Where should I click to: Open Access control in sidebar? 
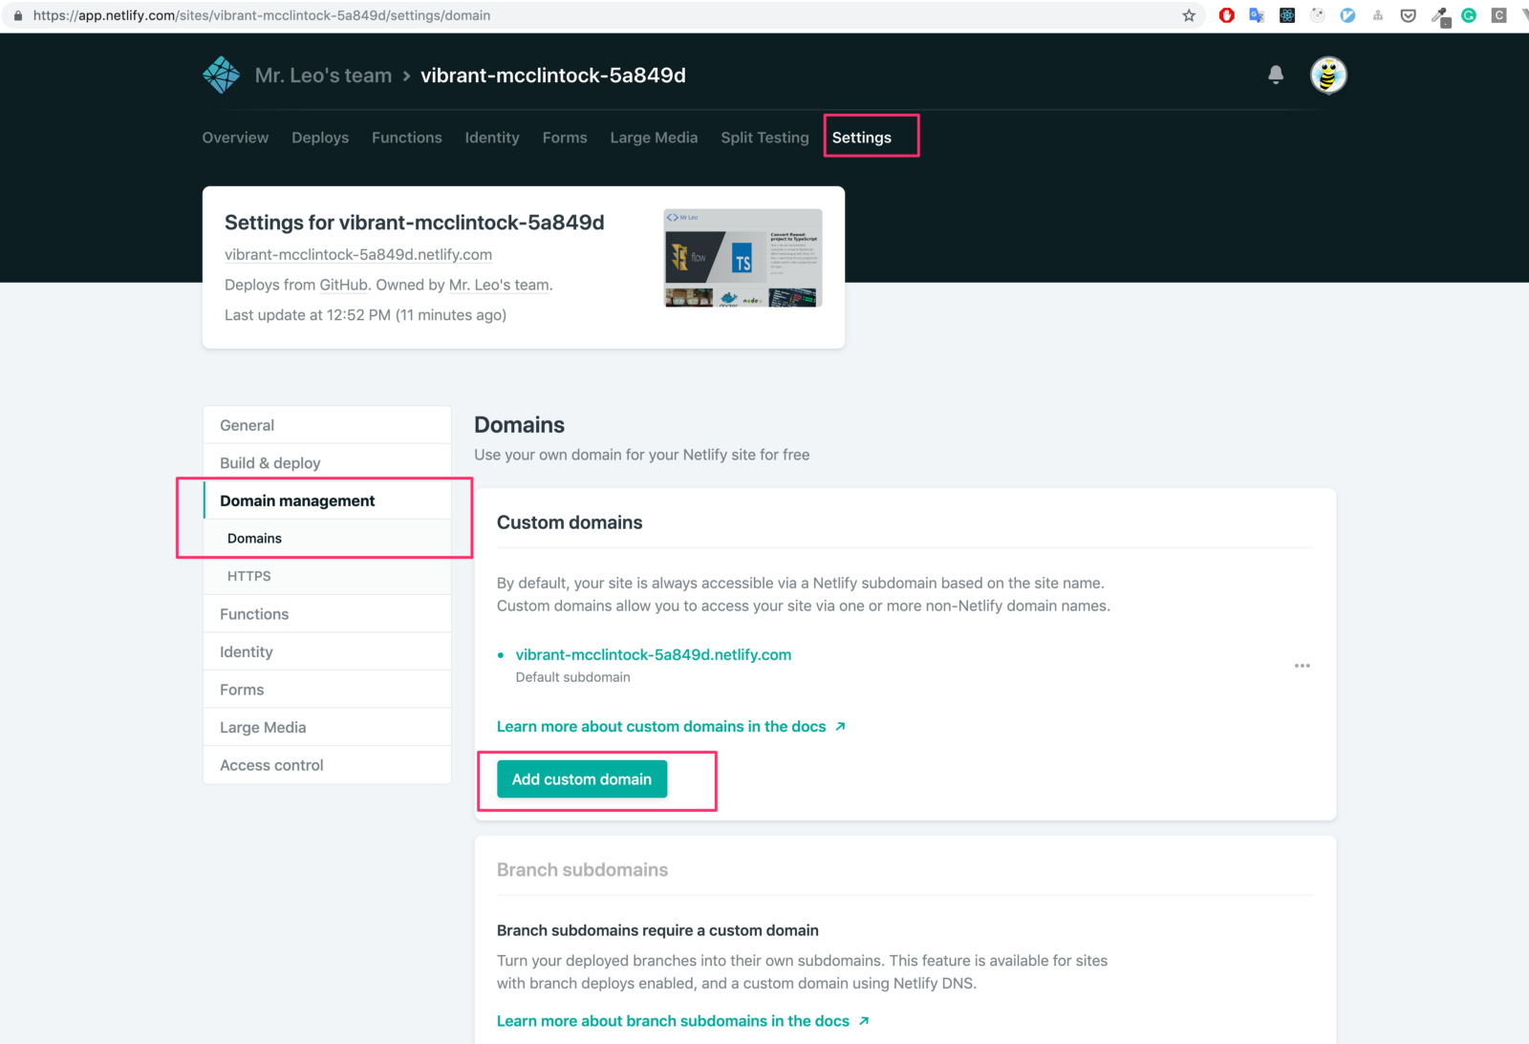(327, 765)
